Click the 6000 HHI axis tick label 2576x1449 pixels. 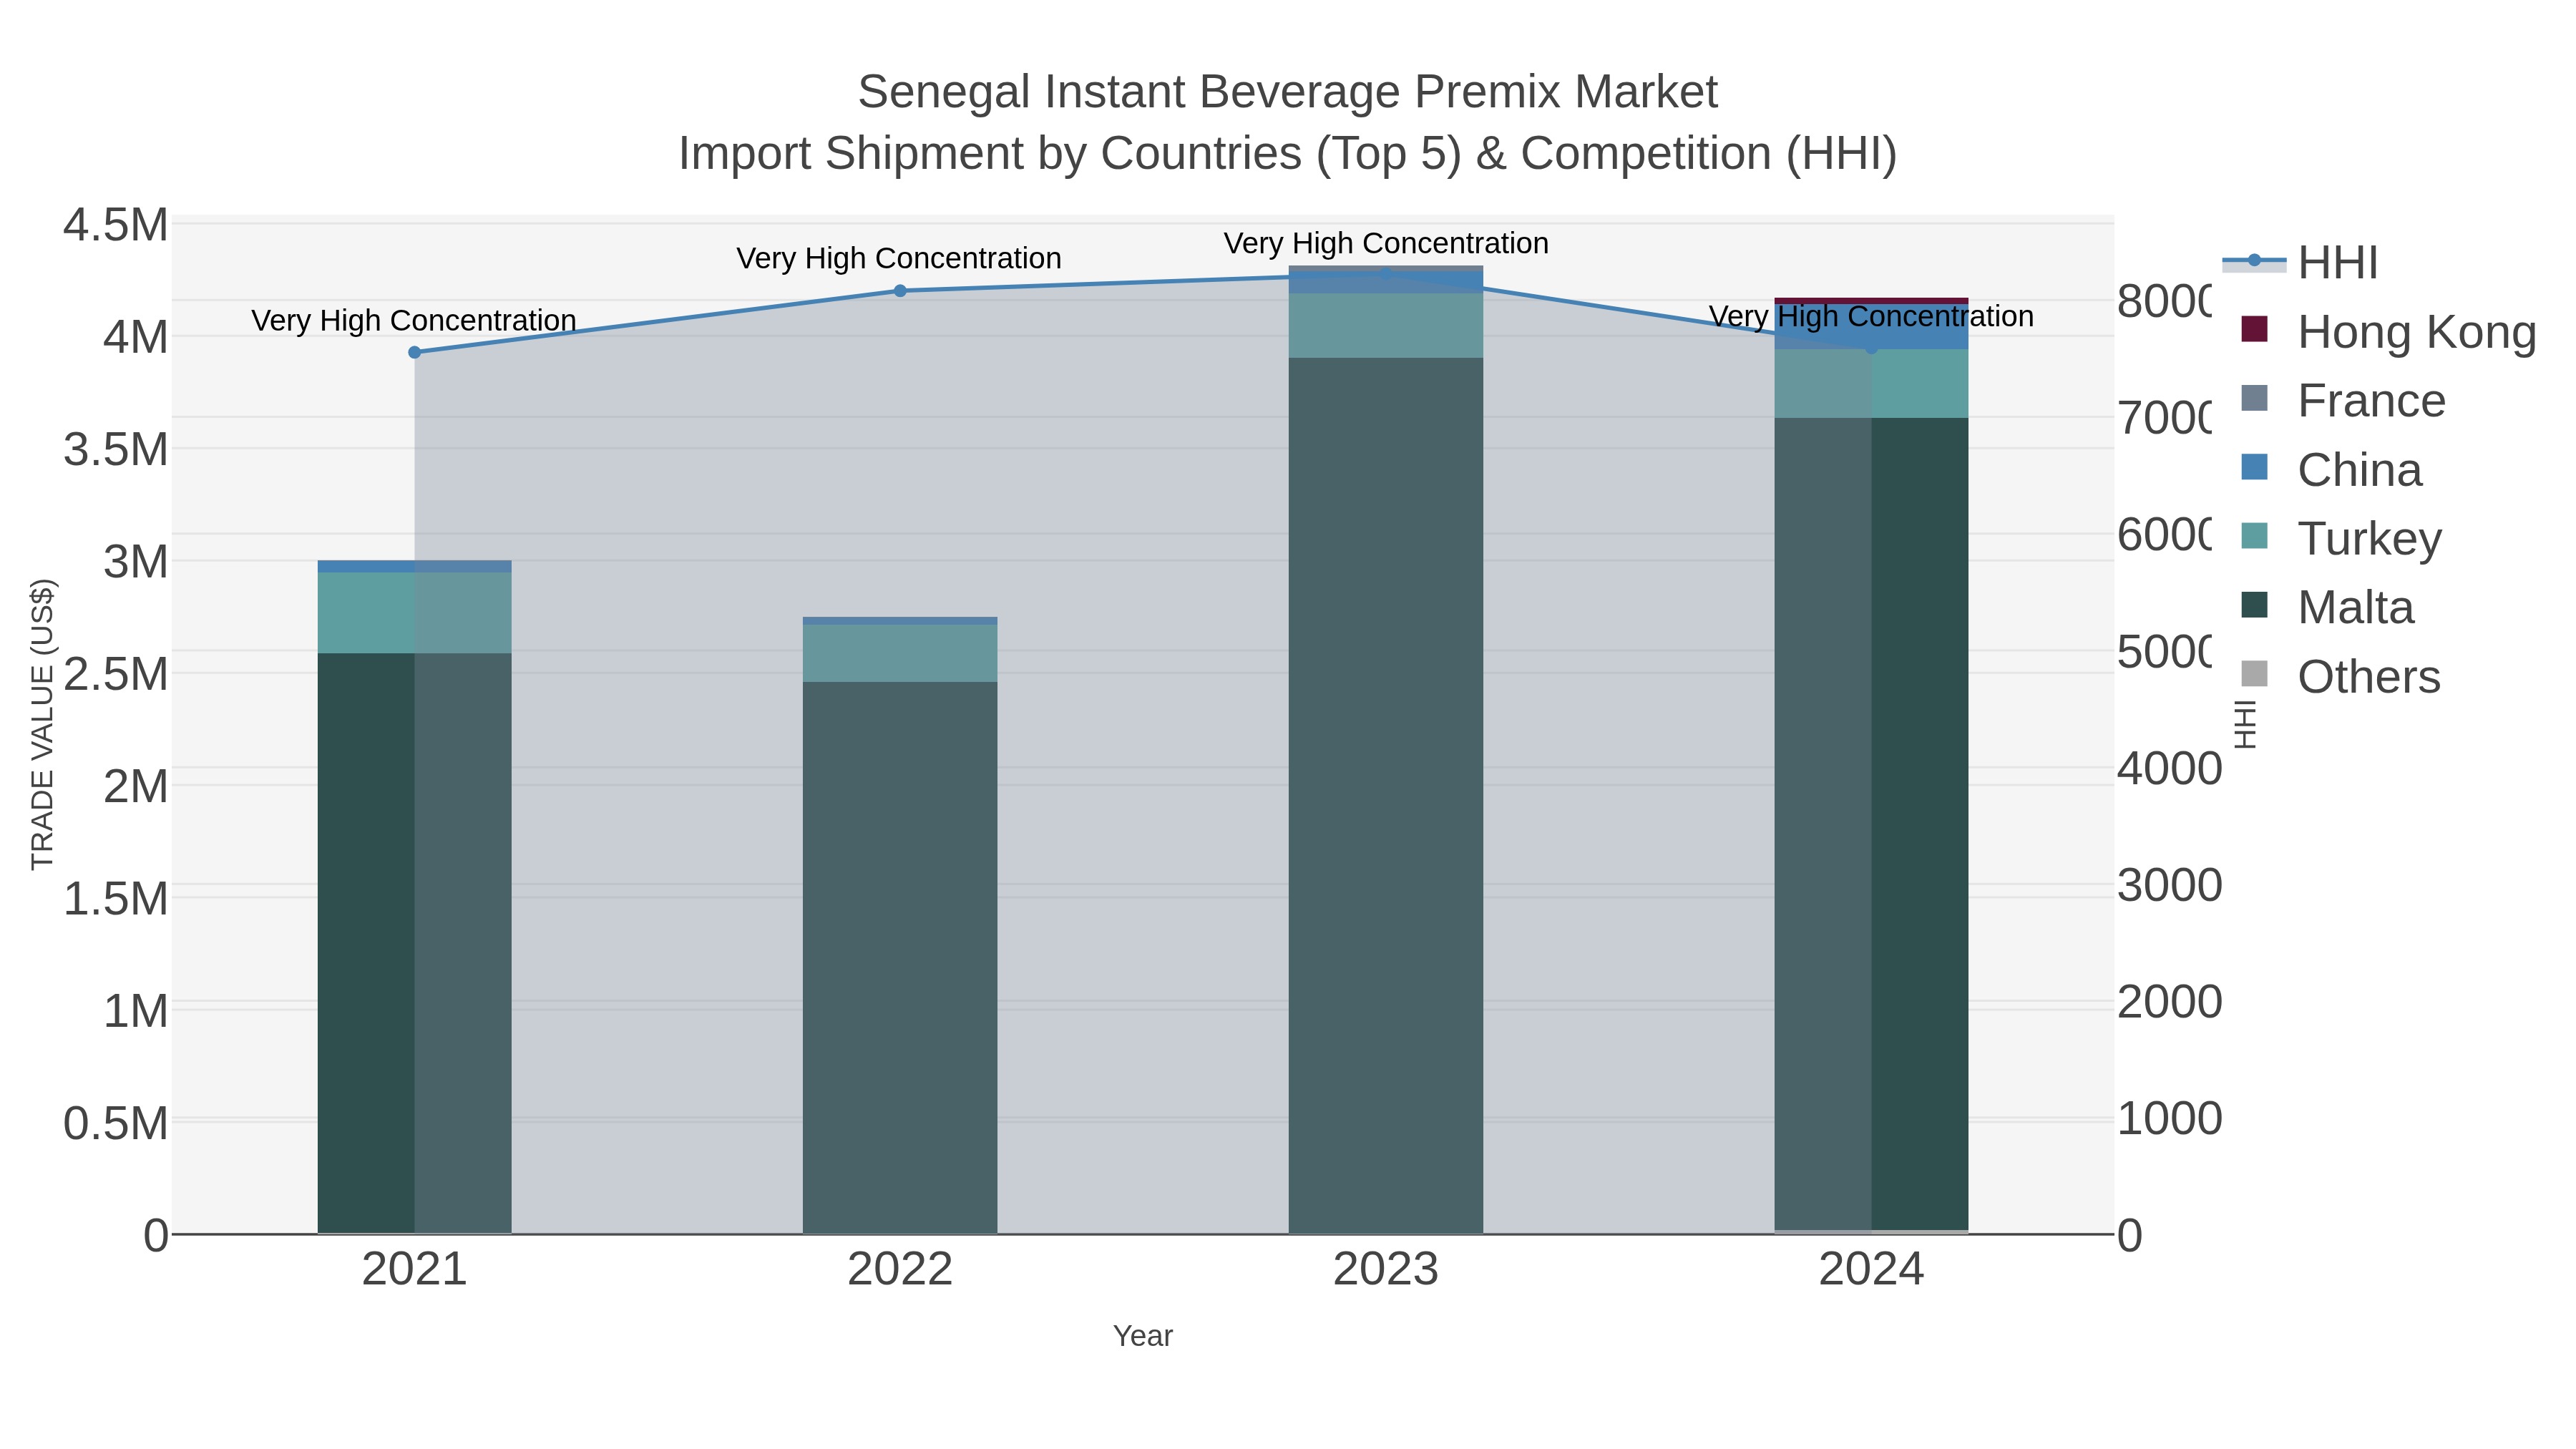[2165, 535]
